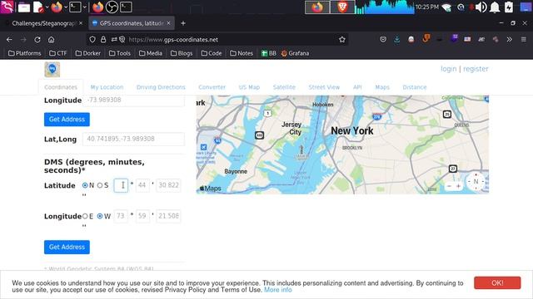Go to the Firefox home page

coord(51,39)
